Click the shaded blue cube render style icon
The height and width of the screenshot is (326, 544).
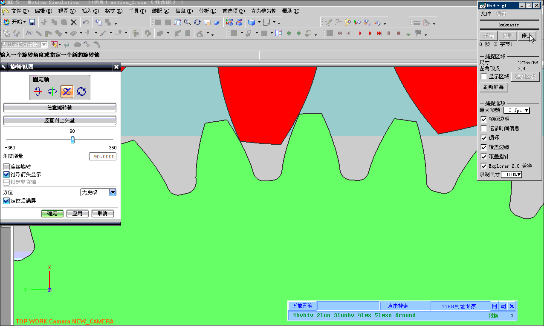coord(252,22)
